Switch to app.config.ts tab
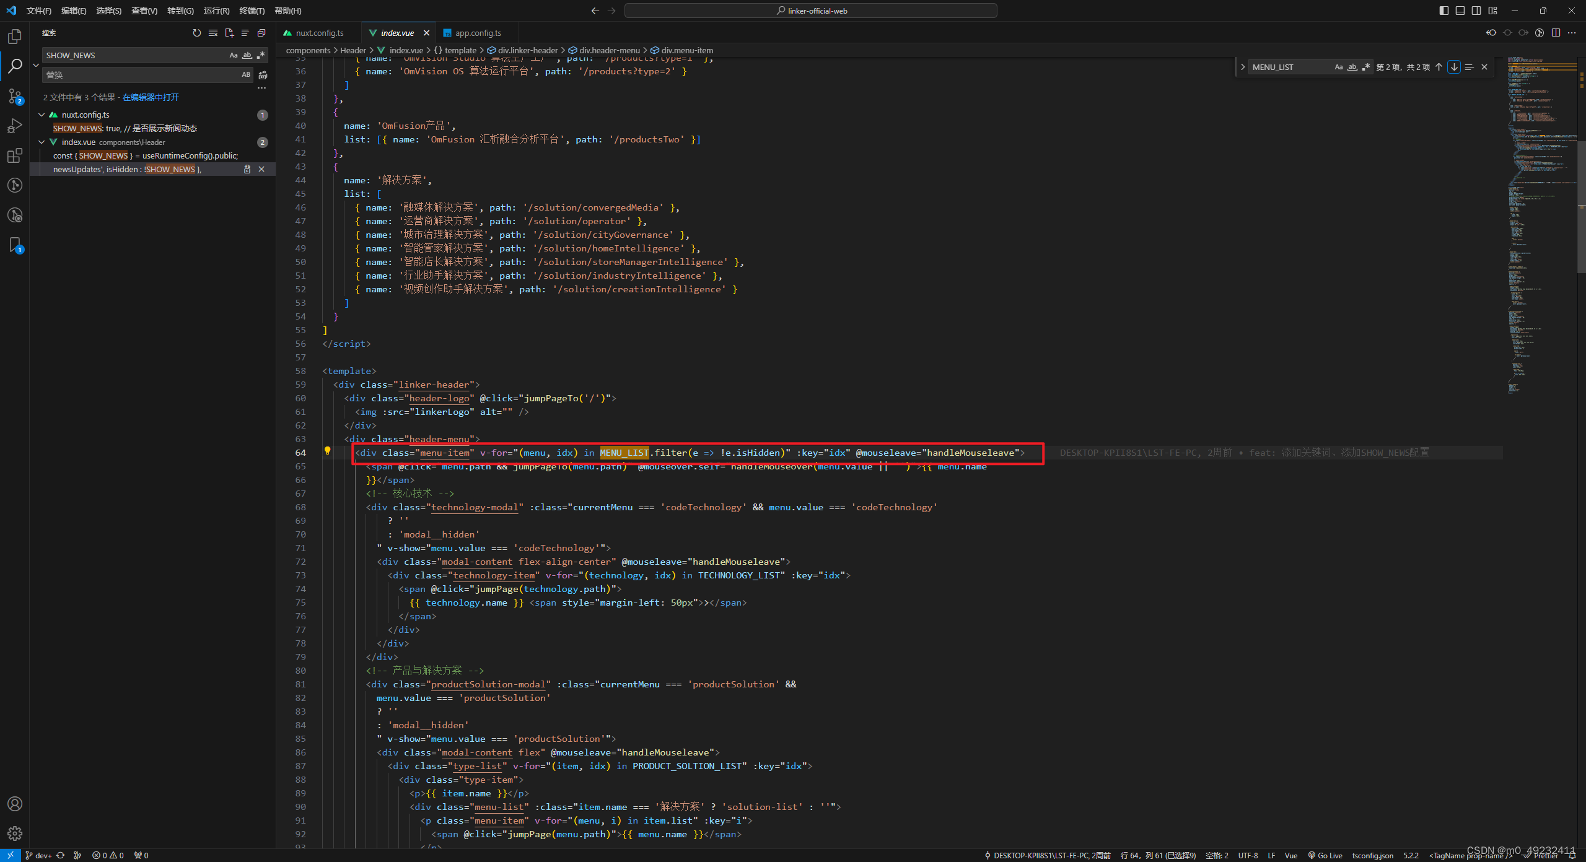The height and width of the screenshot is (862, 1586). (477, 33)
